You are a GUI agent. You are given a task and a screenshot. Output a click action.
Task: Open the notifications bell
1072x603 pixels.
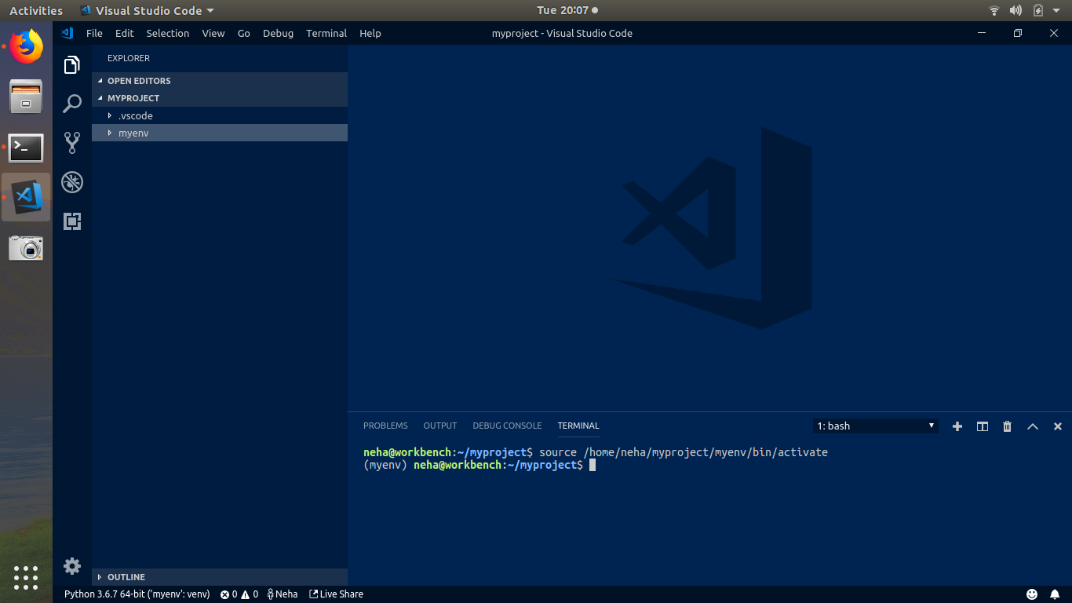tap(1055, 594)
